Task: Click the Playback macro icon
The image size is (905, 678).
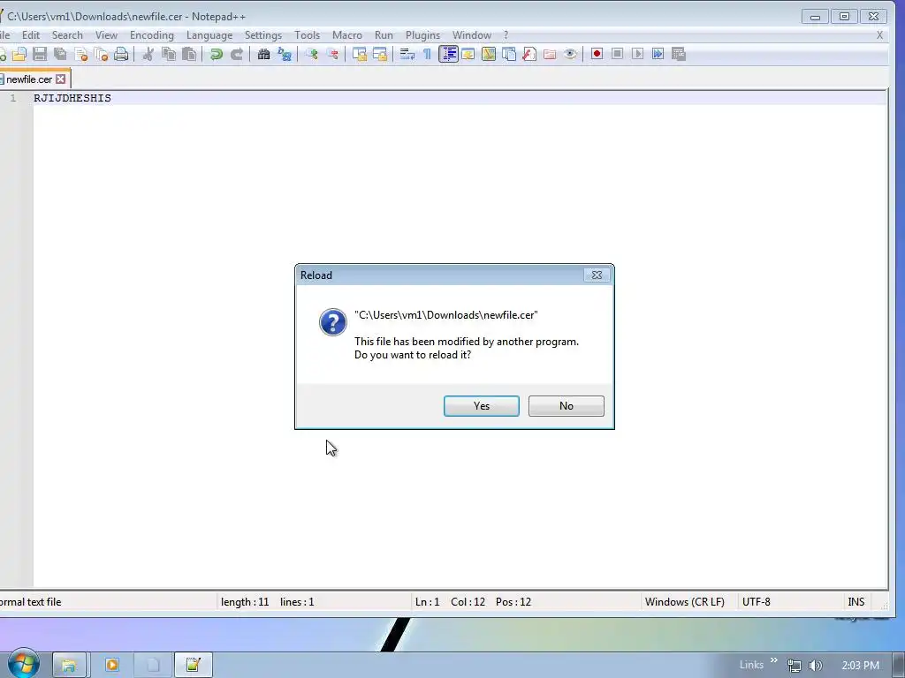Action: tap(637, 54)
